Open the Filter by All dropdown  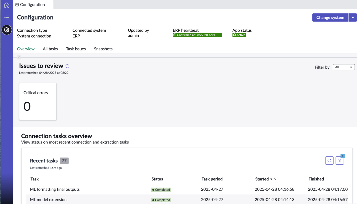coord(344,67)
